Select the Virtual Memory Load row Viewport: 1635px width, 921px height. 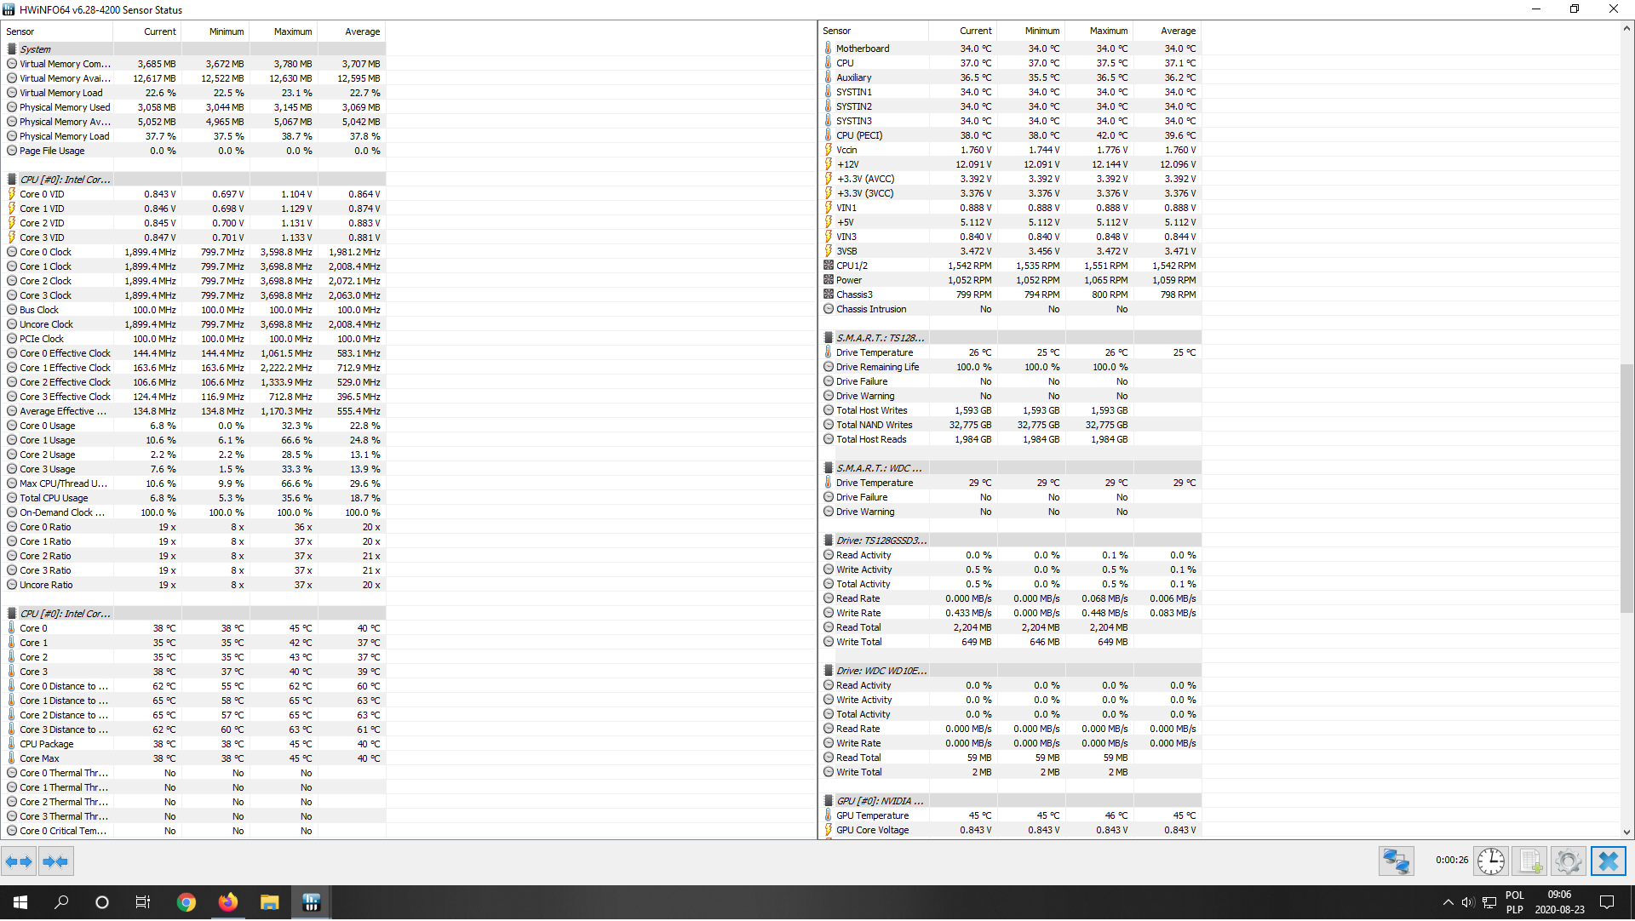click(194, 93)
